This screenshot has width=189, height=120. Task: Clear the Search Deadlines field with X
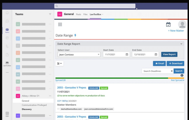172,71
